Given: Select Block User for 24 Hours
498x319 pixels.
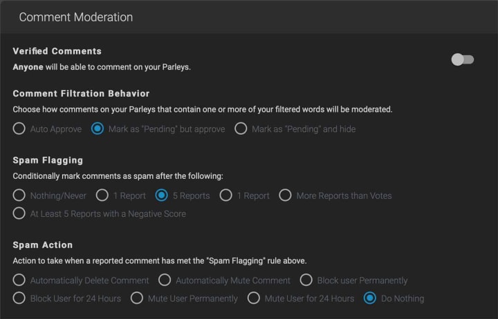Looking at the screenshot, I should 19,298.
